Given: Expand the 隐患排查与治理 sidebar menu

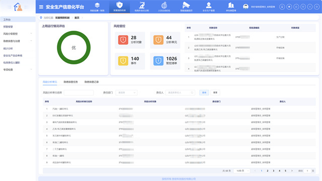Looking at the screenshot, I should tap(18, 41).
